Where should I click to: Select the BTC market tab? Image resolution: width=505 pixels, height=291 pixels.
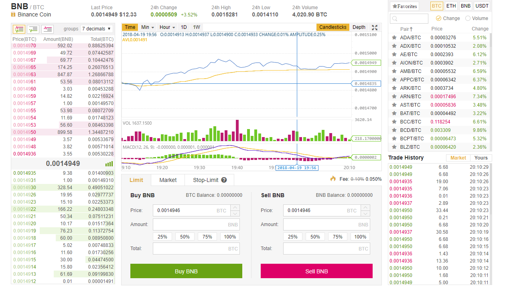pyautogui.click(x=437, y=6)
